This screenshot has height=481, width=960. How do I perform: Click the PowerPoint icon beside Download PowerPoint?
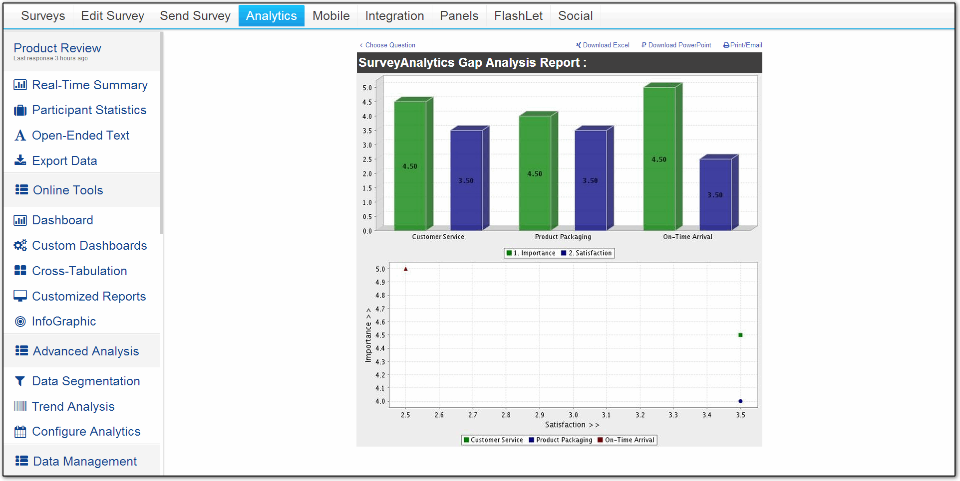pos(644,45)
